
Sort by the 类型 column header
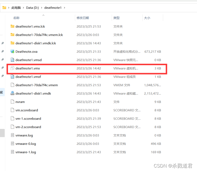pos(116,18)
